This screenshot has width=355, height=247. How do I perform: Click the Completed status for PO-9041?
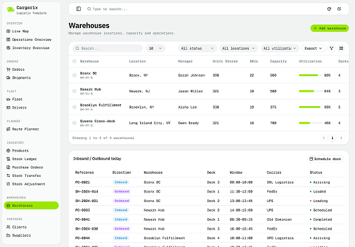point(321,219)
